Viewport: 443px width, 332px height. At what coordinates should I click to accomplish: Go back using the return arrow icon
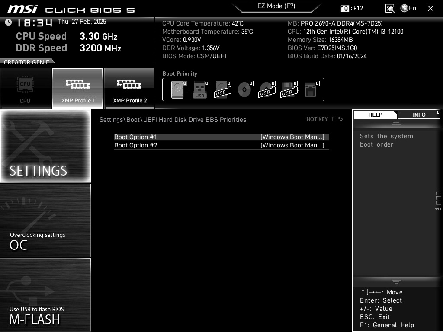340,119
